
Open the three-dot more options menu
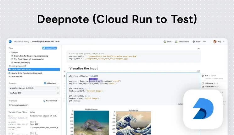[x=204, y=42]
